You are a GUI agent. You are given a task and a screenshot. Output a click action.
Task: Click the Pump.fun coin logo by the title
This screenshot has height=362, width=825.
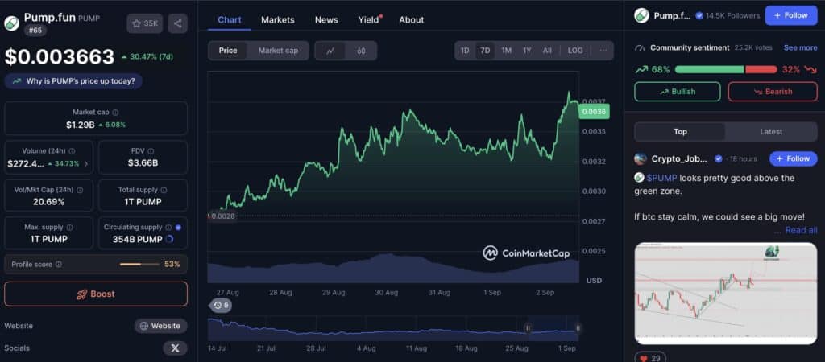click(x=11, y=23)
